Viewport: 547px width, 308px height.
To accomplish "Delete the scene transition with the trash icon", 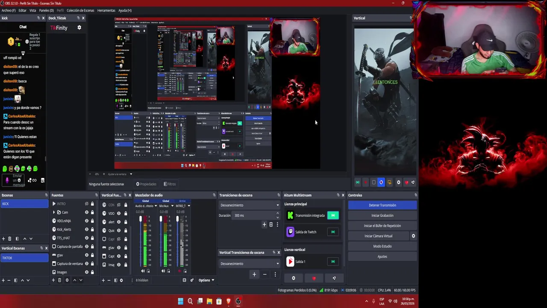I will (x=271, y=224).
